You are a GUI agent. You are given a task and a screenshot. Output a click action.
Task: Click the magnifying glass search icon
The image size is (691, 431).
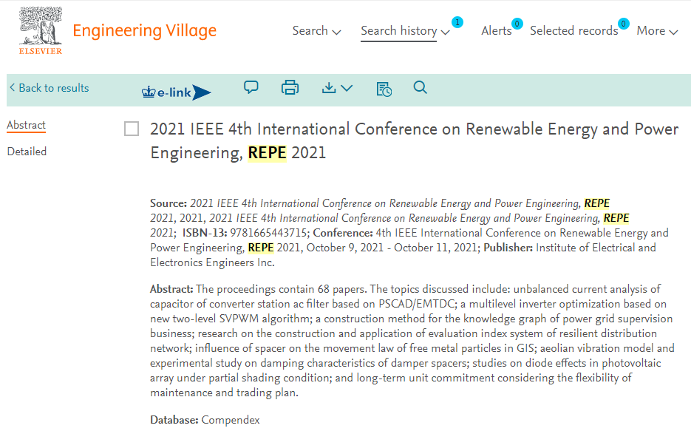pyautogui.click(x=420, y=87)
